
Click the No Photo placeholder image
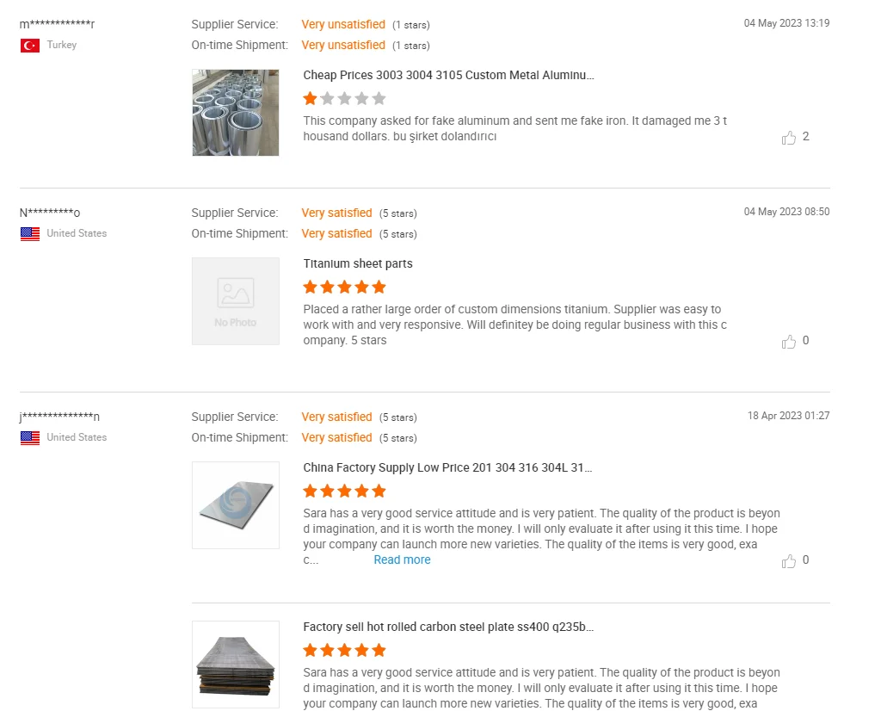click(x=236, y=301)
